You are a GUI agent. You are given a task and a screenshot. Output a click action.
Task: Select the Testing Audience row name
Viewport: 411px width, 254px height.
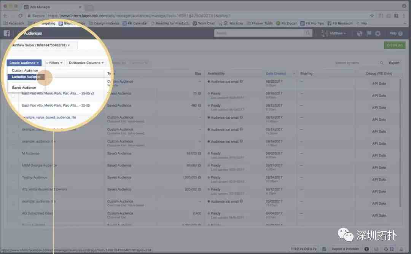35,177
